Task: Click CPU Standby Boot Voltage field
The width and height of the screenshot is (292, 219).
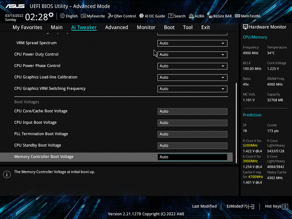Action: coord(192,146)
